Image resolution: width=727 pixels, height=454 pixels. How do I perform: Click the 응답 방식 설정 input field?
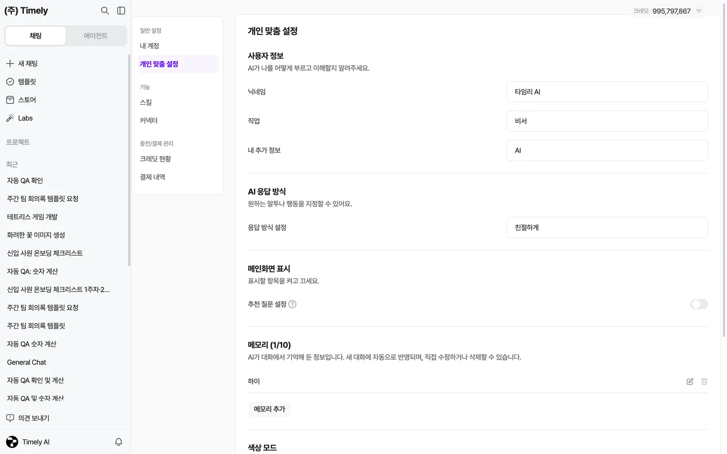click(607, 227)
